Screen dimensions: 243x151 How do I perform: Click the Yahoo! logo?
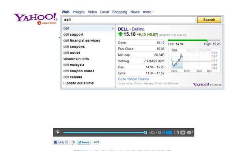(x=36, y=17)
